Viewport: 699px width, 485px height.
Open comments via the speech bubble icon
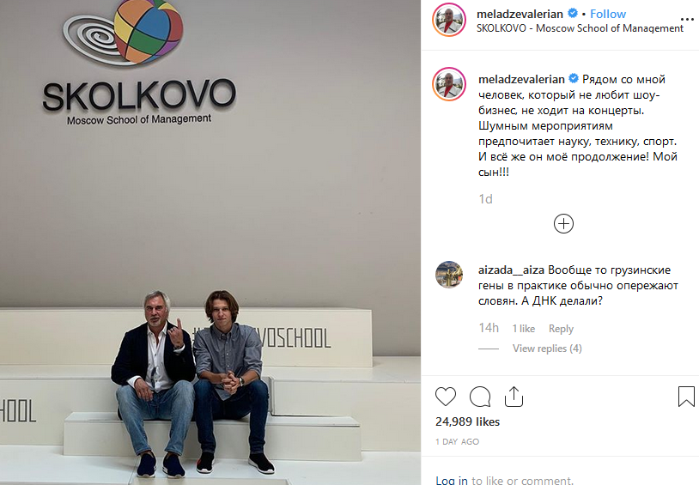click(x=480, y=397)
